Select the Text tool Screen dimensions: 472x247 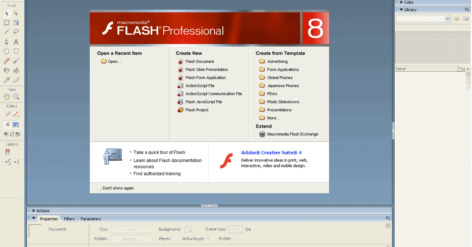(16, 42)
